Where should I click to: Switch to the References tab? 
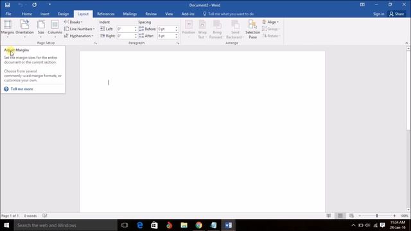tap(105, 14)
